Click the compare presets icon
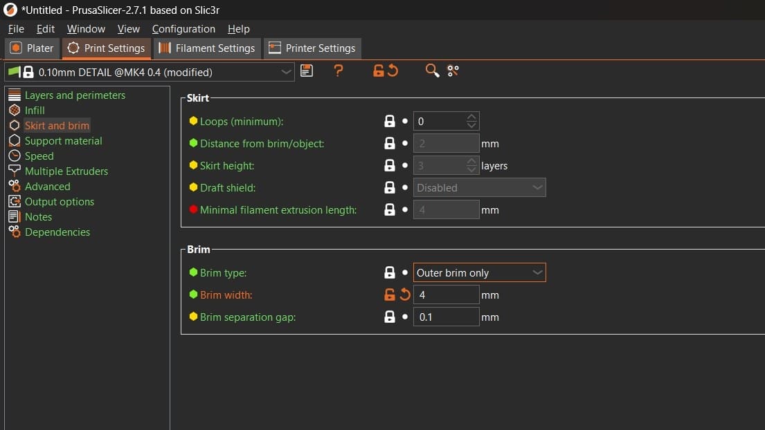This screenshot has height=430, width=765. point(453,71)
